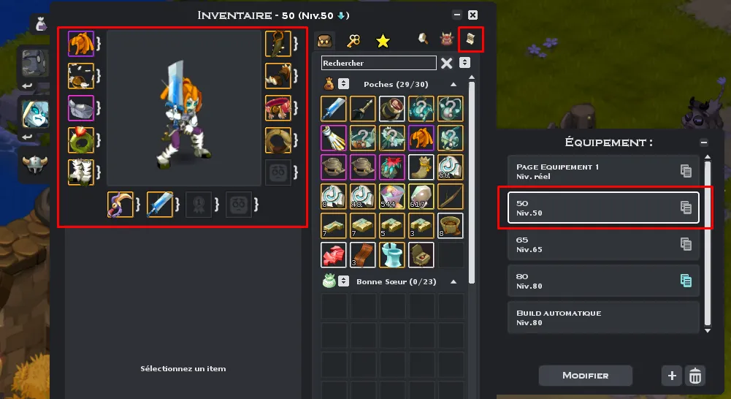Select the red belt equipment slot

pos(278,108)
